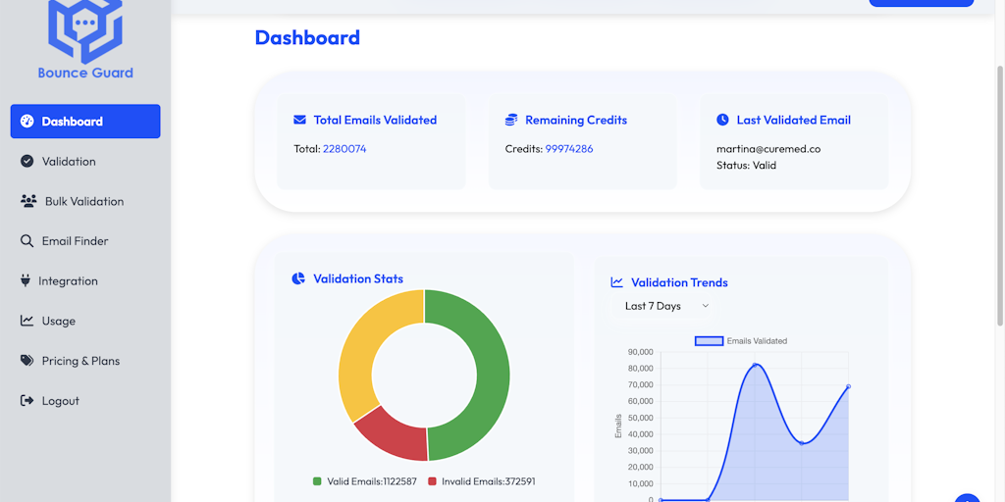This screenshot has width=1005, height=502.
Task: Click the Remaining Credits title
Action: 576,120
